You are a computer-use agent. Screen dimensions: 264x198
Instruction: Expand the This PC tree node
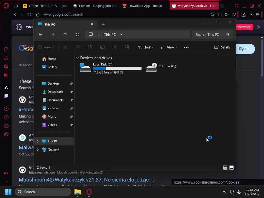(38, 141)
